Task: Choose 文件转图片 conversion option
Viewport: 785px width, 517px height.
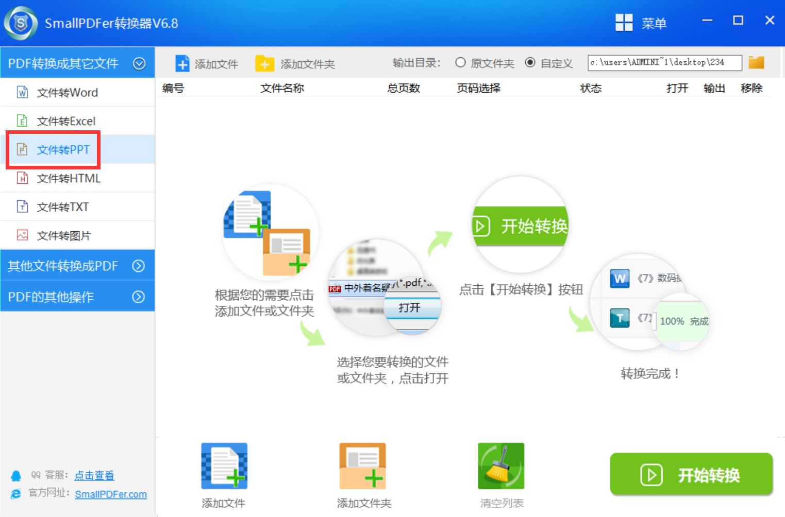Action: 77,235
